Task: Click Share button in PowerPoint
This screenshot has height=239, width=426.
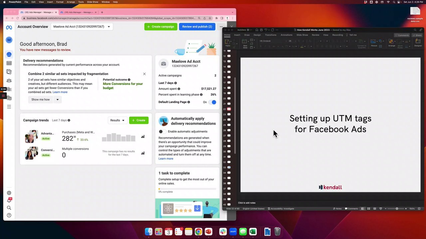Action: [417, 35]
